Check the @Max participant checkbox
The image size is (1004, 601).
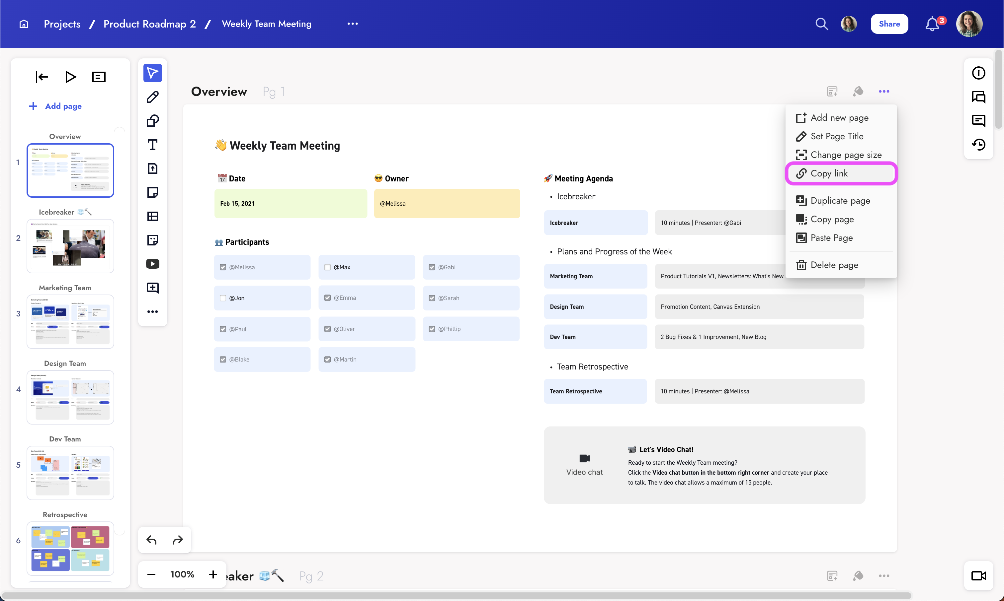(x=327, y=267)
